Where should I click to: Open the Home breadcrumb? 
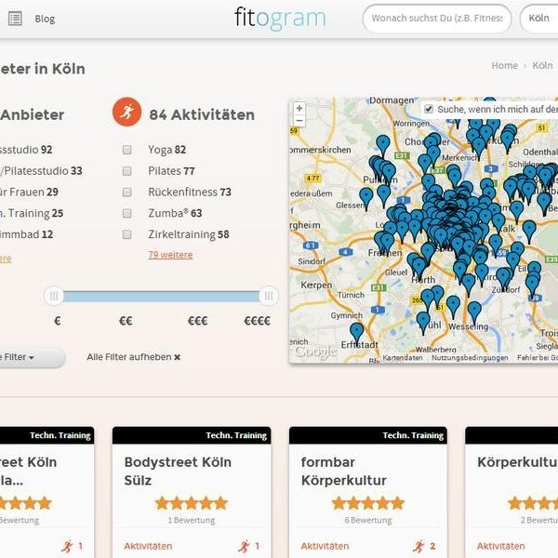505,65
